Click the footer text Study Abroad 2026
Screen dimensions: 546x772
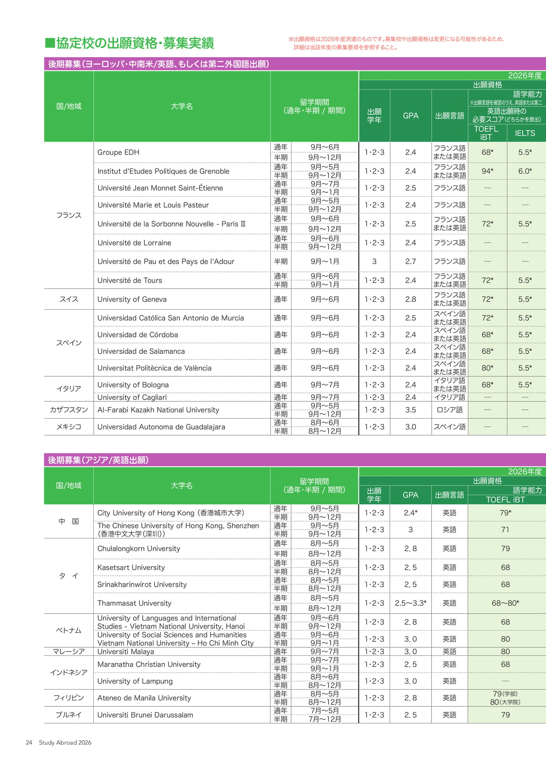[x=65, y=743]
